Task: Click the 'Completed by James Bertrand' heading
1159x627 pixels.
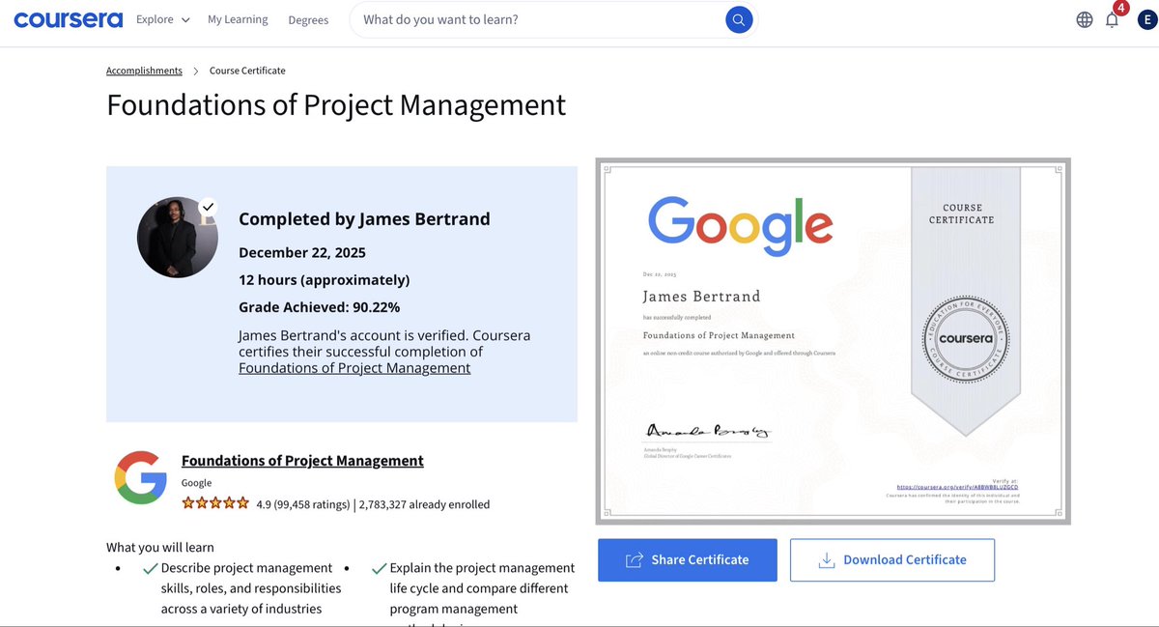Action: tap(364, 219)
